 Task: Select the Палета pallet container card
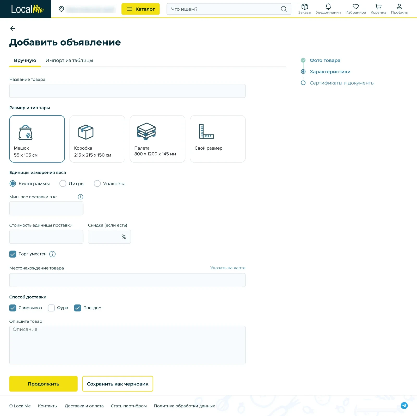pyautogui.click(x=157, y=139)
